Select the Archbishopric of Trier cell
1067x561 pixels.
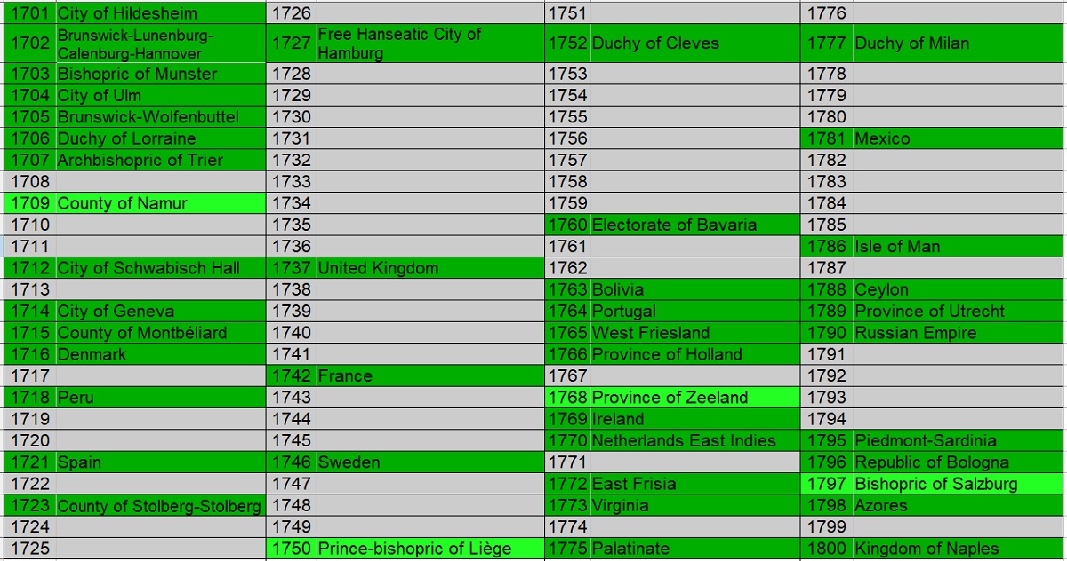coord(160,160)
